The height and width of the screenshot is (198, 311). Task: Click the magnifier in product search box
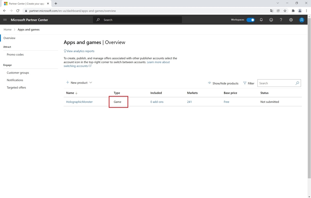(x=297, y=83)
